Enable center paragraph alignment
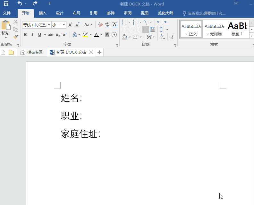This screenshot has width=254, height=205. click(x=131, y=30)
